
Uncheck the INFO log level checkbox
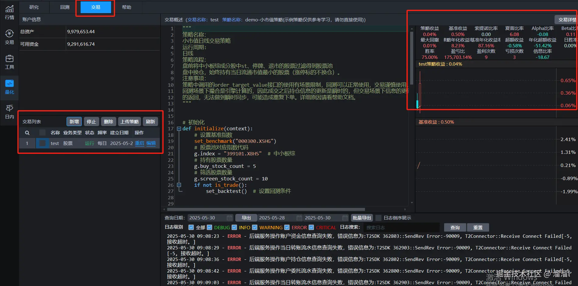coord(234,227)
